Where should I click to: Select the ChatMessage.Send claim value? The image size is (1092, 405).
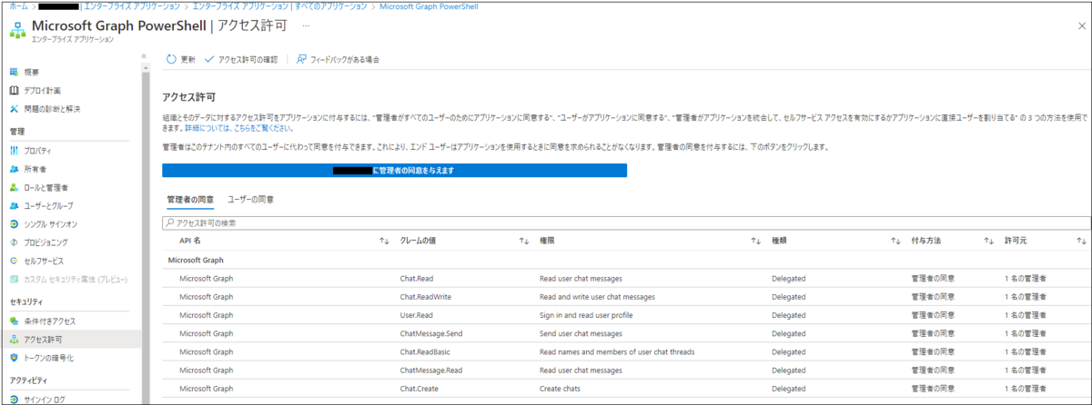tap(432, 333)
